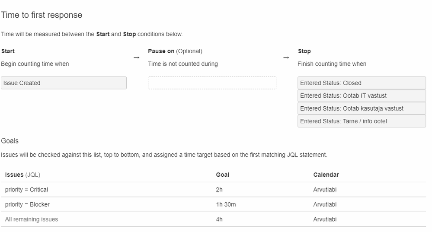Click the All remaining issues row

[32, 219]
